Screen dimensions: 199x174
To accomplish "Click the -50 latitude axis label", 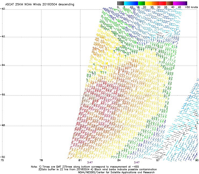I will [x=2, y=157].
